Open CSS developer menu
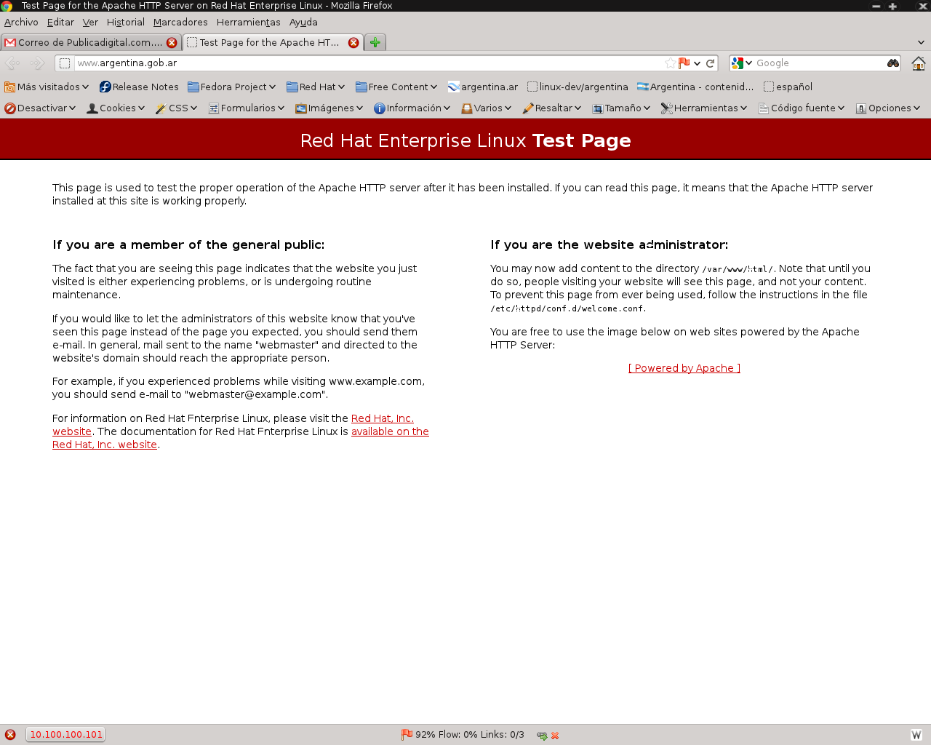This screenshot has width=931, height=745. coord(176,108)
